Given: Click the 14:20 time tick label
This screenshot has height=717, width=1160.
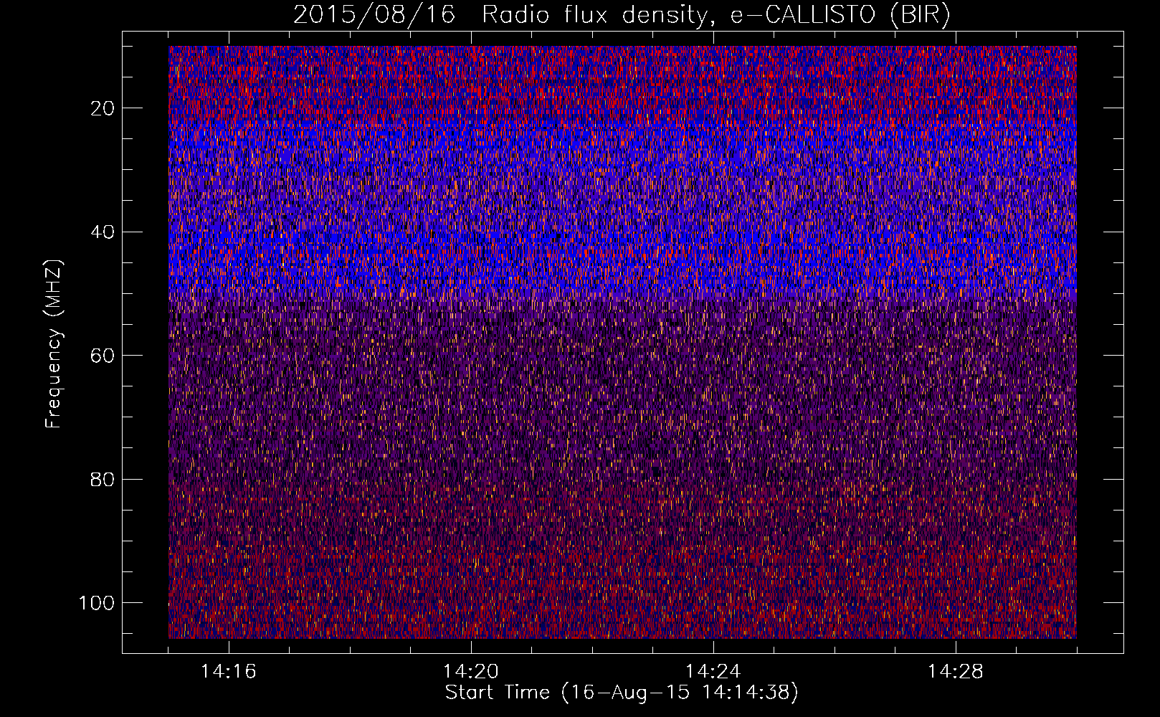Looking at the screenshot, I should pos(471,672).
